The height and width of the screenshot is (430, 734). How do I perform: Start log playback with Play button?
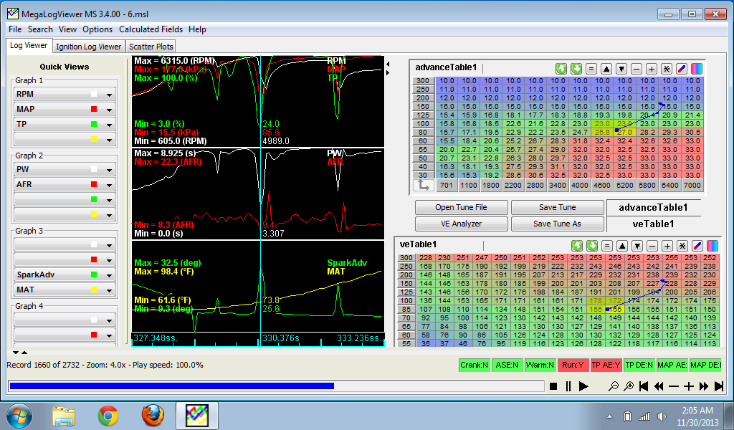583,386
